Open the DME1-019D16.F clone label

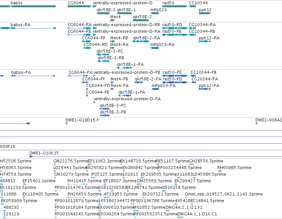point(82,120)
